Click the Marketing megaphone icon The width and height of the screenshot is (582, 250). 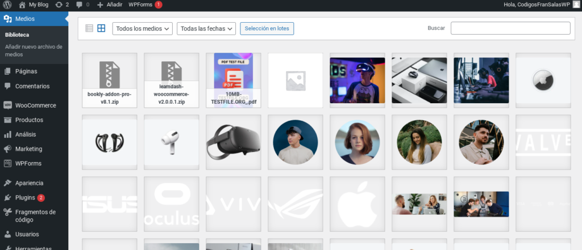(7, 149)
